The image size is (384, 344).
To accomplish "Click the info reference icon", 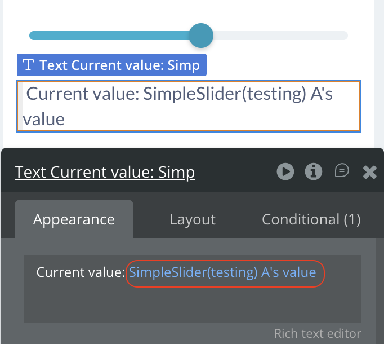I will pos(314,171).
